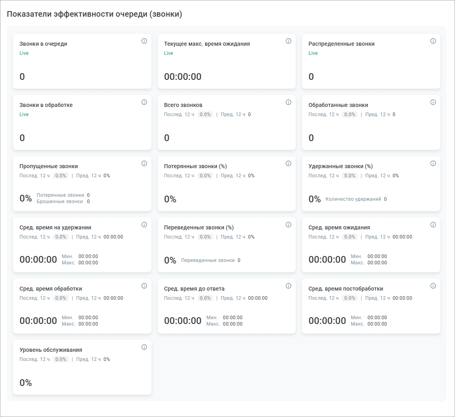Click large 00:00:00 in Сред. время постобработки
Viewport: 455px width, 417px height.
(x=327, y=321)
